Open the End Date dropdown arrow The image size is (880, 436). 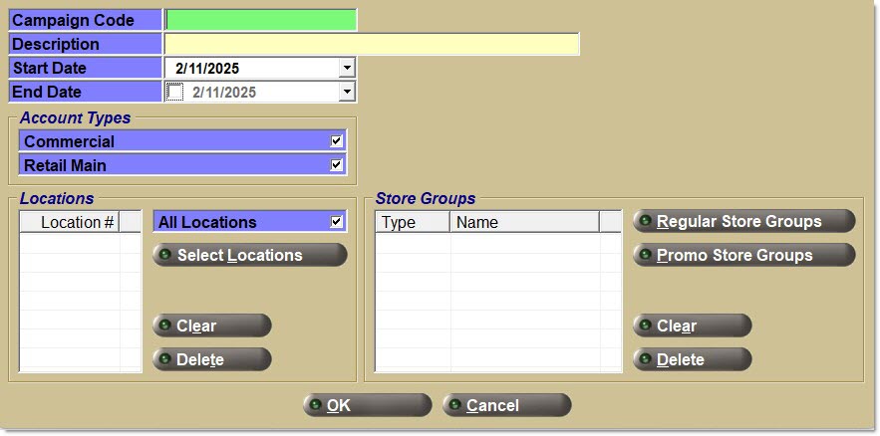tap(346, 93)
